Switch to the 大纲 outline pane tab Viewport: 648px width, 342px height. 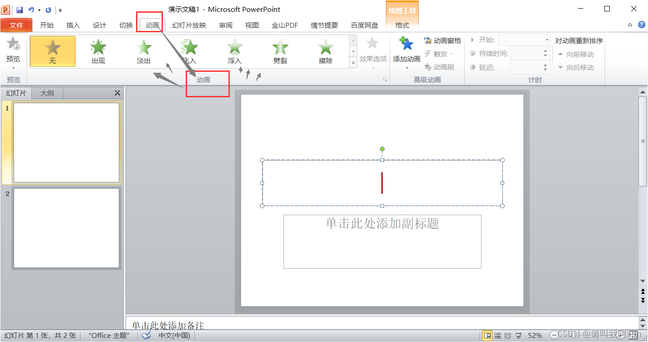[x=47, y=93]
